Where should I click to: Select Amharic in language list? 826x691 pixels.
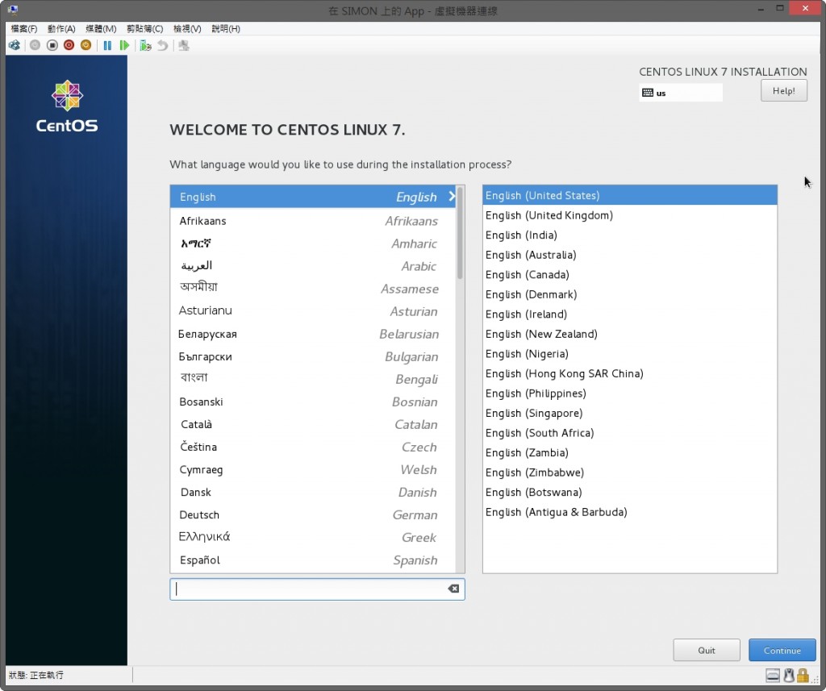point(313,244)
